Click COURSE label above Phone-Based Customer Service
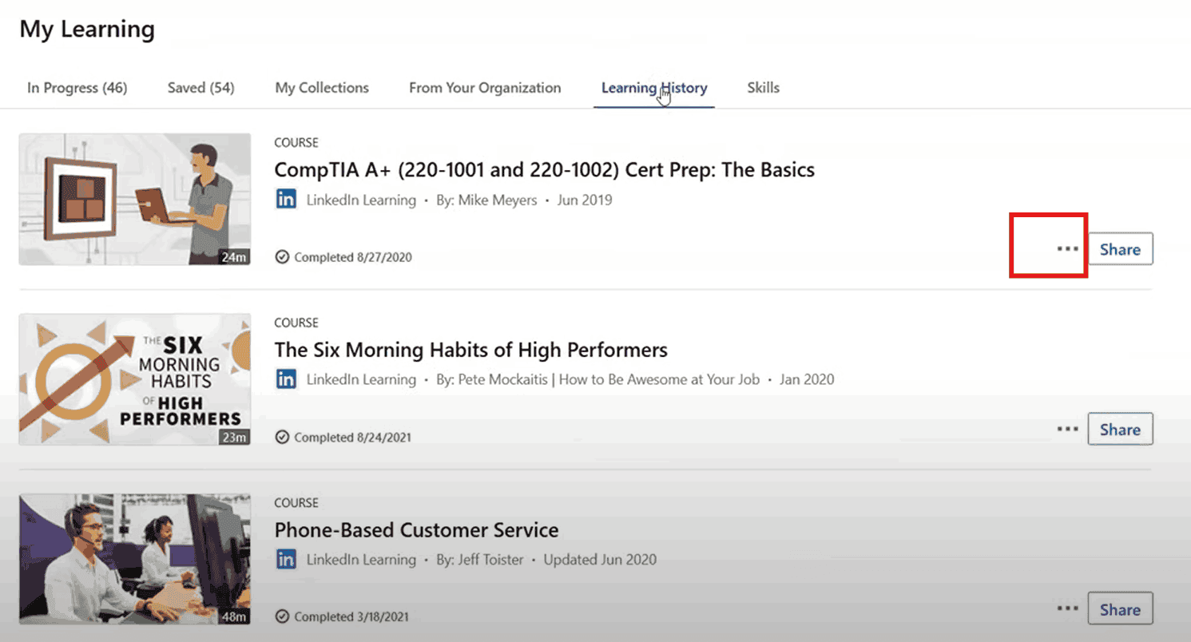Viewport: 1191px width, 642px height. pyautogui.click(x=296, y=503)
